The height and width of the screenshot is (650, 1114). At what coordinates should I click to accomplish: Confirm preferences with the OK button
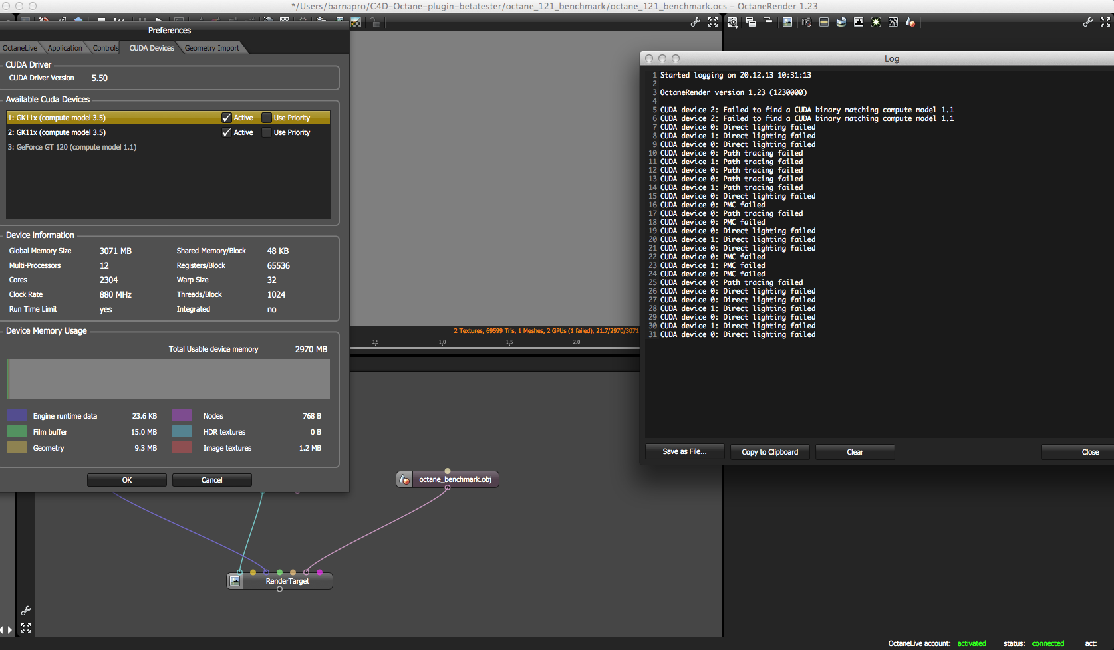point(127,480)
